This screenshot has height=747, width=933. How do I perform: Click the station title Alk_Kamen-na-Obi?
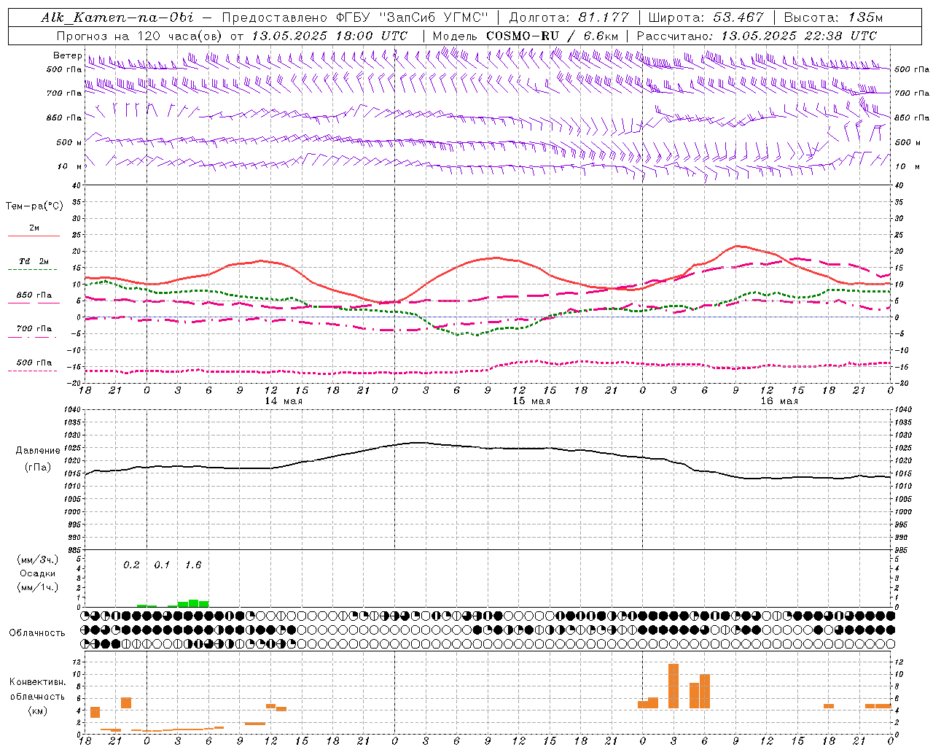117,18
